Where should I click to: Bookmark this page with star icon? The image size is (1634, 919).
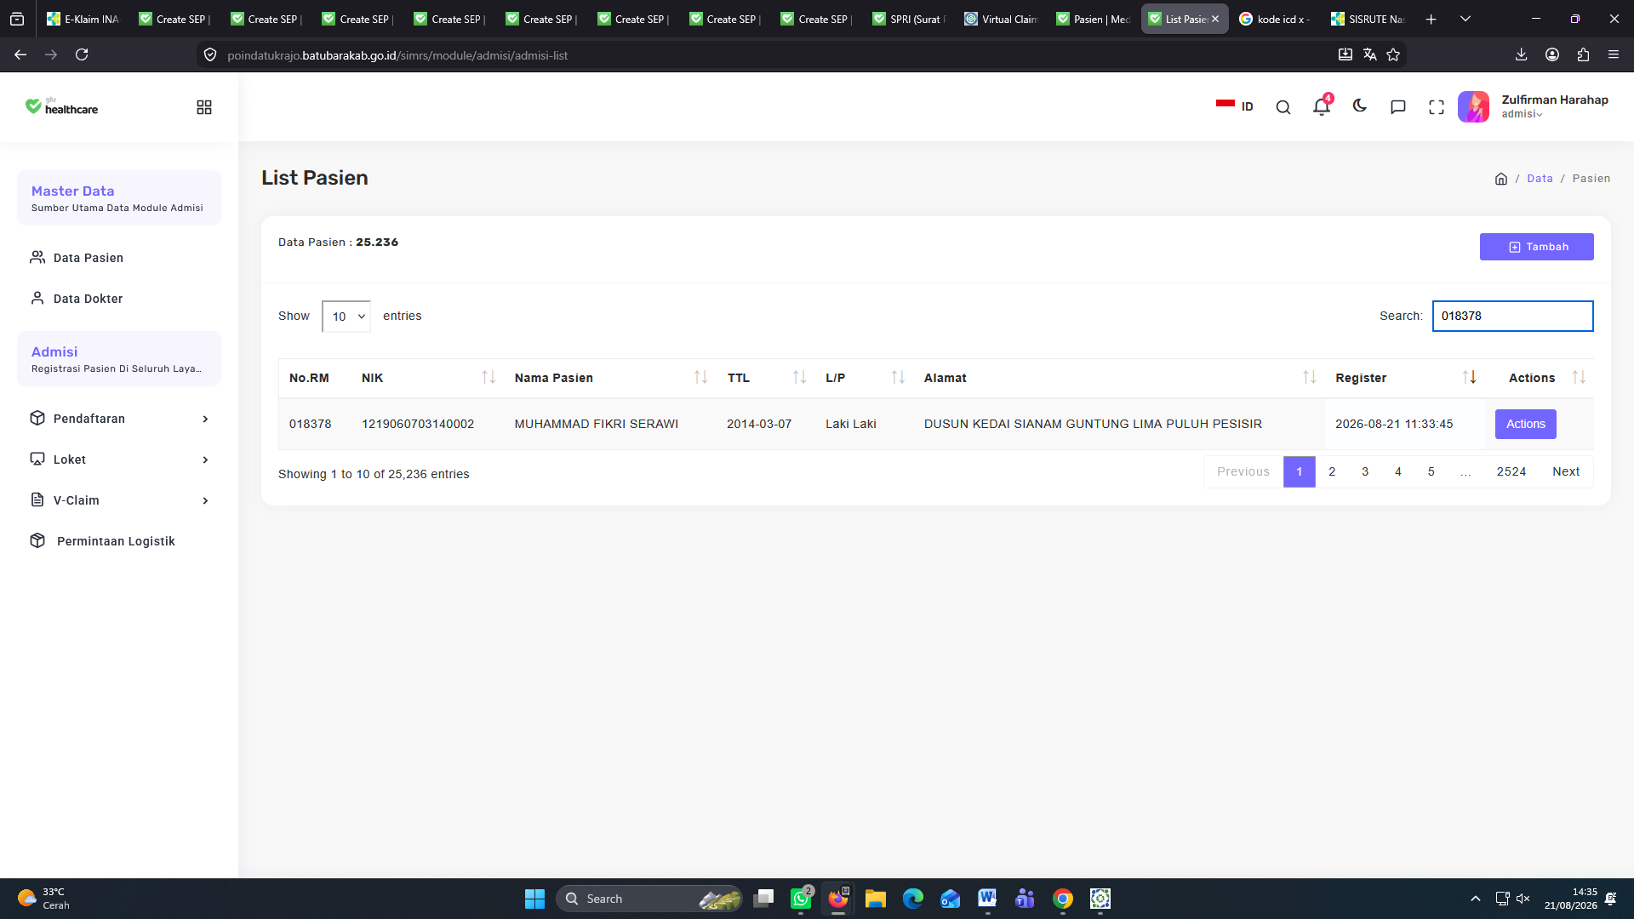coord(1393,54)
